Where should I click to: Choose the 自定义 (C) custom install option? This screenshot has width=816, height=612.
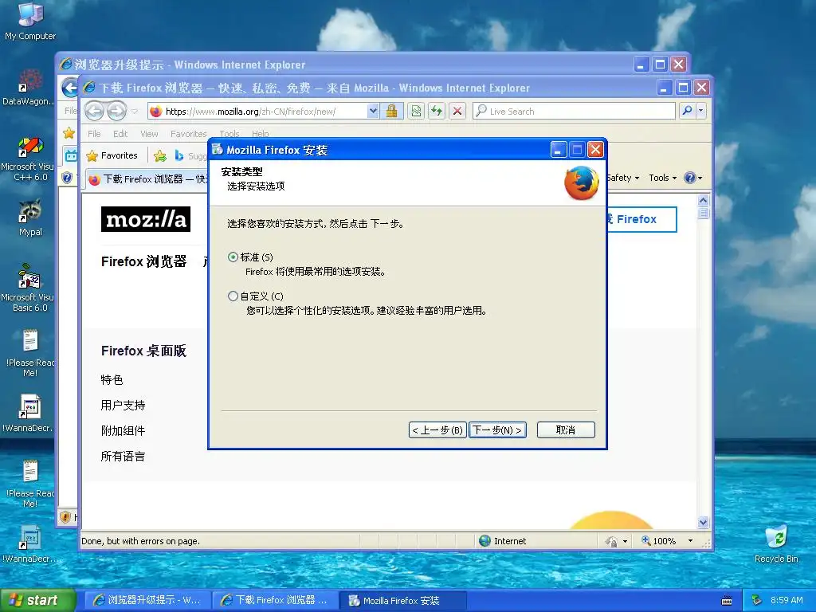click(x=233, y=296)
